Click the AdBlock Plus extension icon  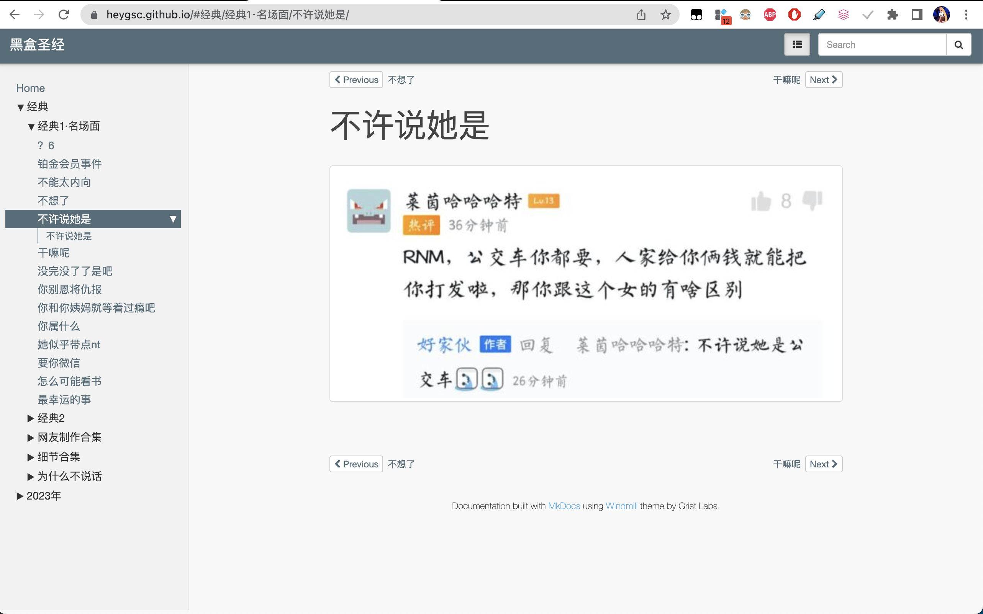tap(770, 15)
